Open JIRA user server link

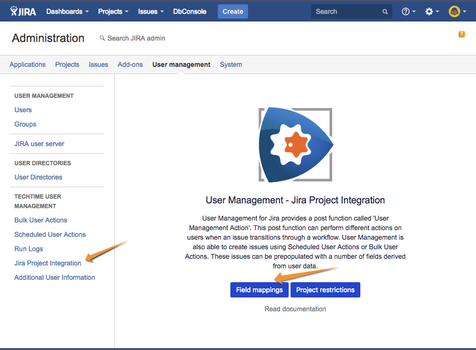(x=39, y=144)
